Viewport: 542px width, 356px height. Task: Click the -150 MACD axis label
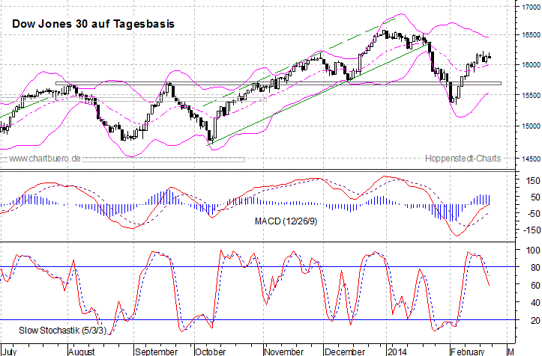(x=531, y=230)
